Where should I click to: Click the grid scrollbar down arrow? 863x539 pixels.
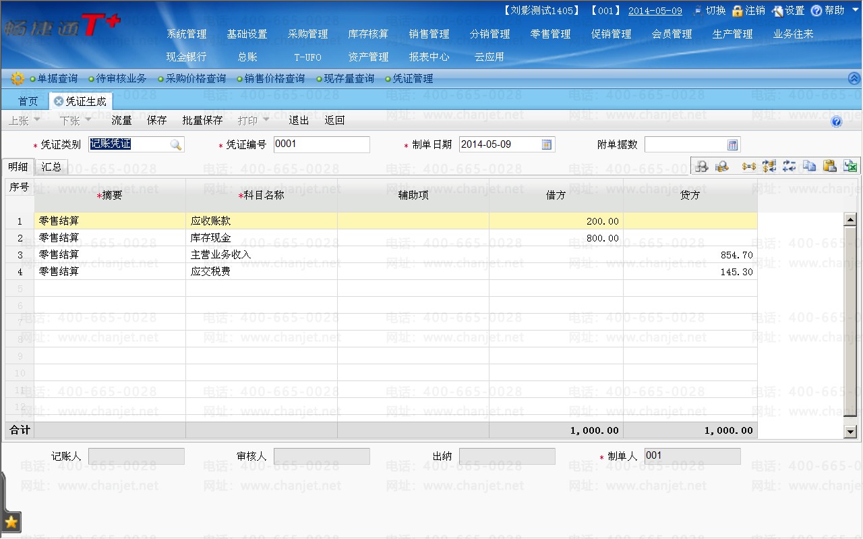tap(850, 431)
